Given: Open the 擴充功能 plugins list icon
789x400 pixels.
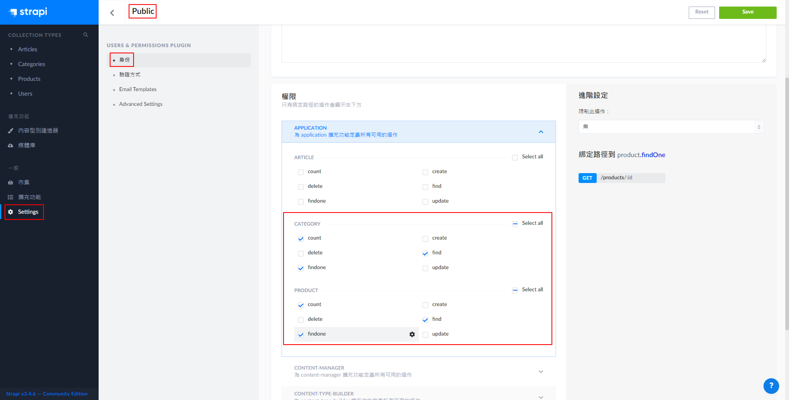Looking at the screenshot, I should click(x=11, y=197).
